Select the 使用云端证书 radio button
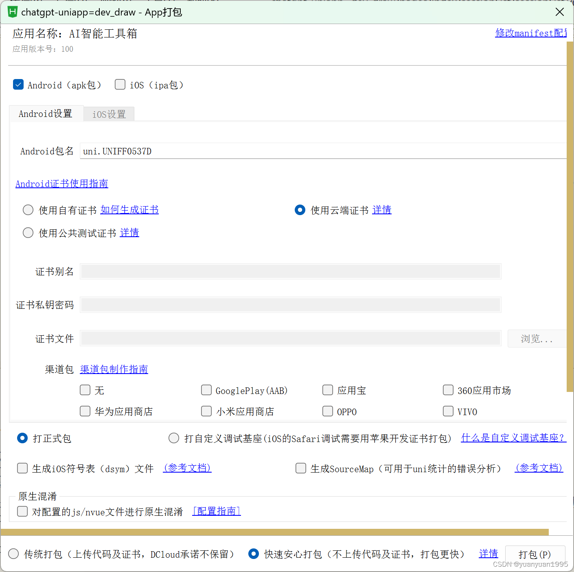The height and width of the screenshot is (572, 574). coord(300,210)
